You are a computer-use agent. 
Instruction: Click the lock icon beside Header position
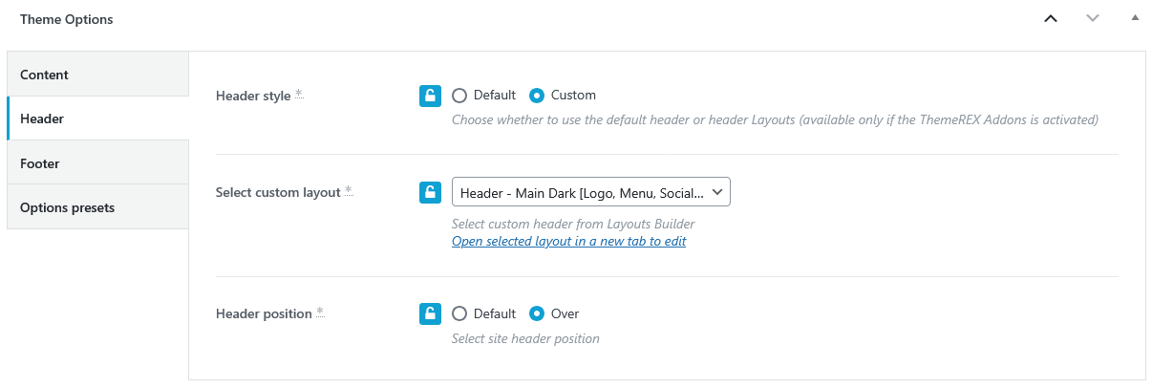(430, 313)
